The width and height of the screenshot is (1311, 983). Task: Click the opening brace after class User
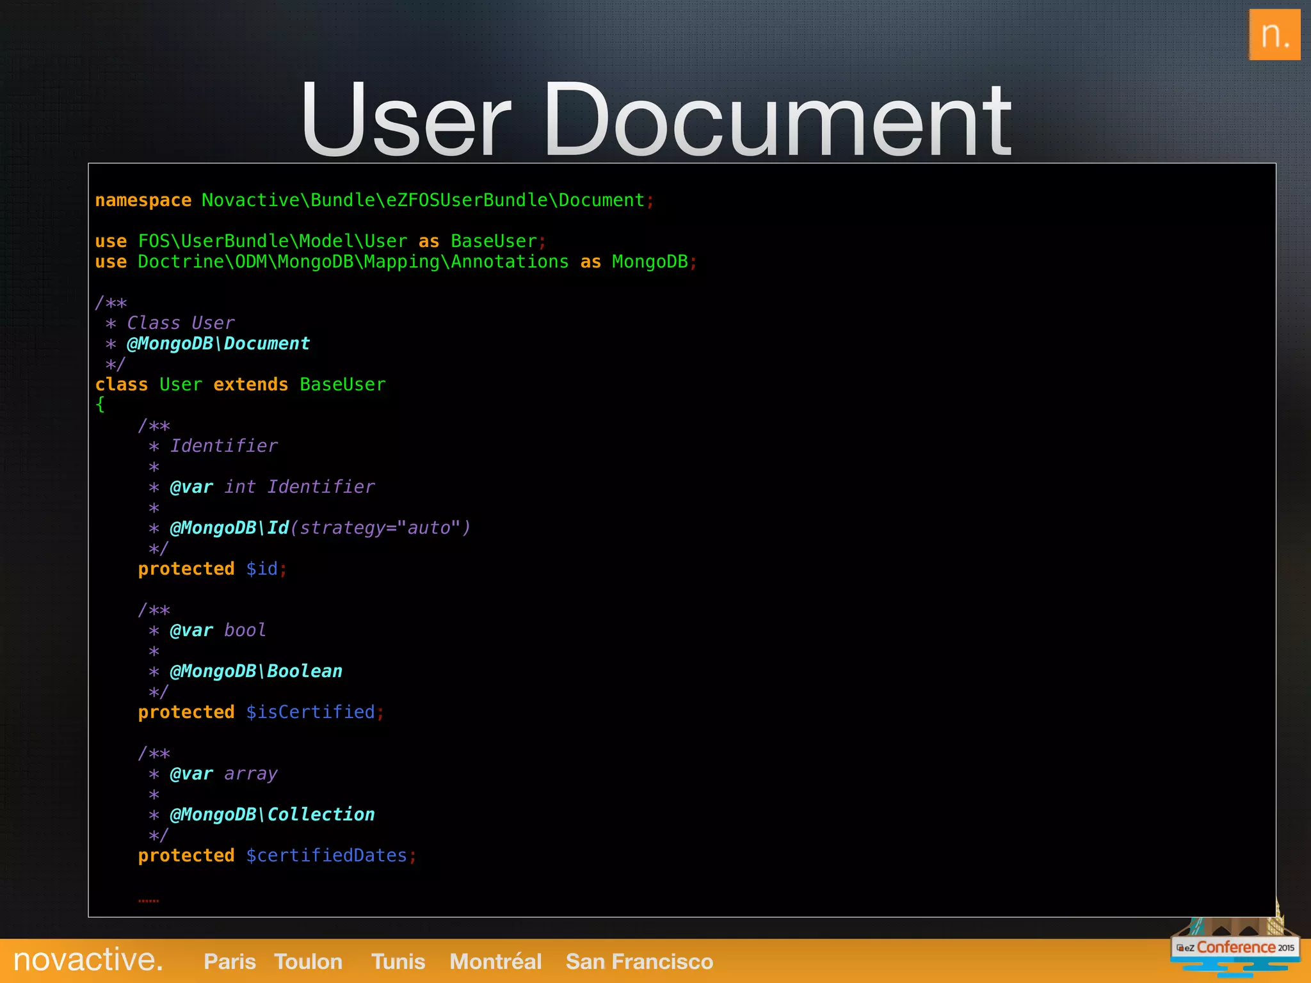click(100, 404)
